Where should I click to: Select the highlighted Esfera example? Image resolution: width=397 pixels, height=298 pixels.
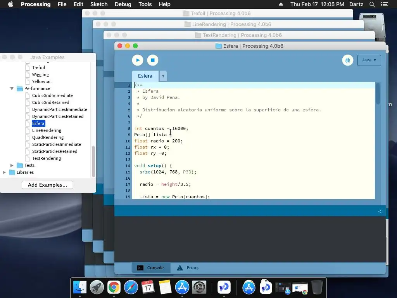[x=38, y=123]
